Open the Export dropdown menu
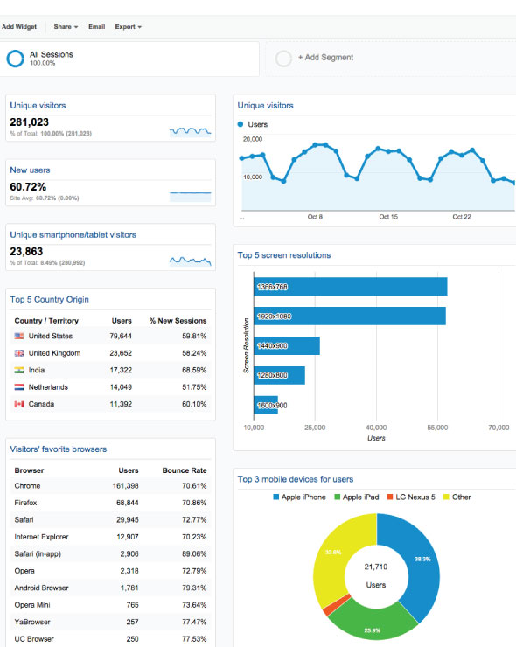 (128, 27)
